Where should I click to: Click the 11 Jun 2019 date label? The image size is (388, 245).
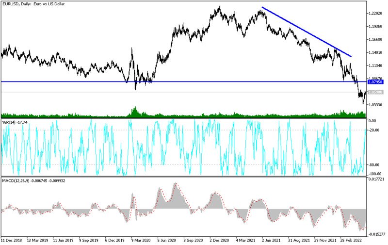point(63,240)
